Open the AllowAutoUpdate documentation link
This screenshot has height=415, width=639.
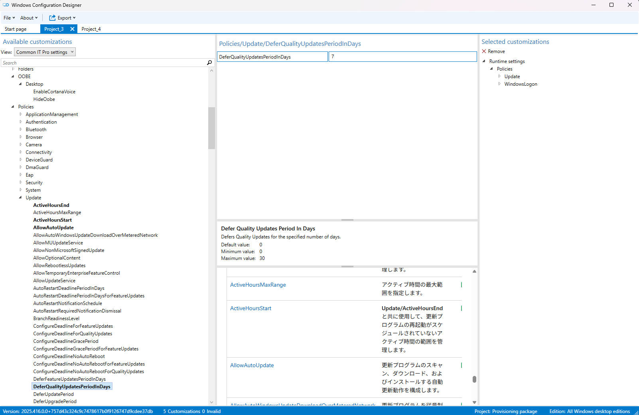(252, 365)
